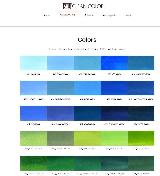Select the 312 Overcast Sky swatch
Viewport: 160px width, 176px height.
[61, 88]
